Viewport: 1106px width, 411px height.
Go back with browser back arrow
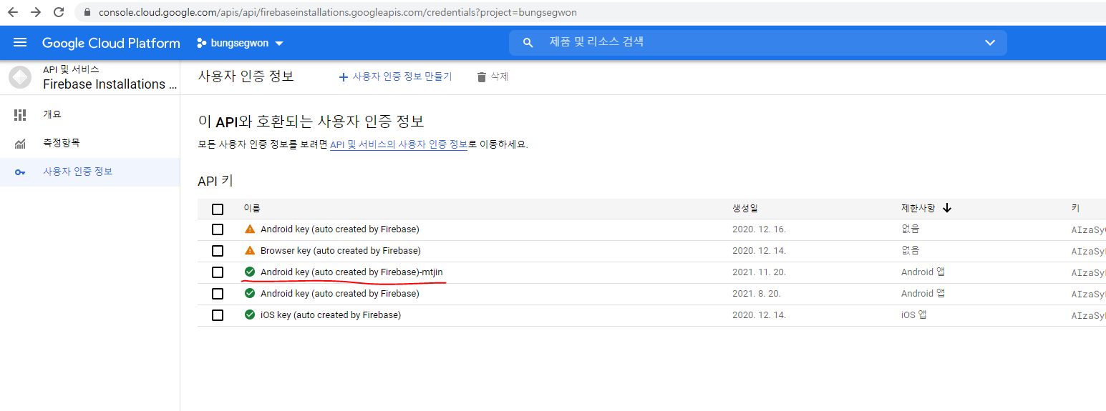click(13, 12)
